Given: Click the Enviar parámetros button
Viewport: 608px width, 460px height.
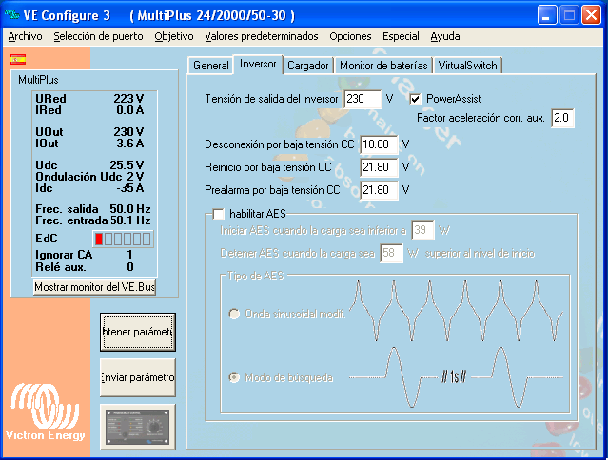Looking at the screenshot, I should click(138, 377).
